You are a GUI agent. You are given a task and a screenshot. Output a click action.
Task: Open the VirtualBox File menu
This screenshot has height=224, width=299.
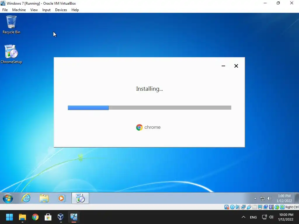5,10
